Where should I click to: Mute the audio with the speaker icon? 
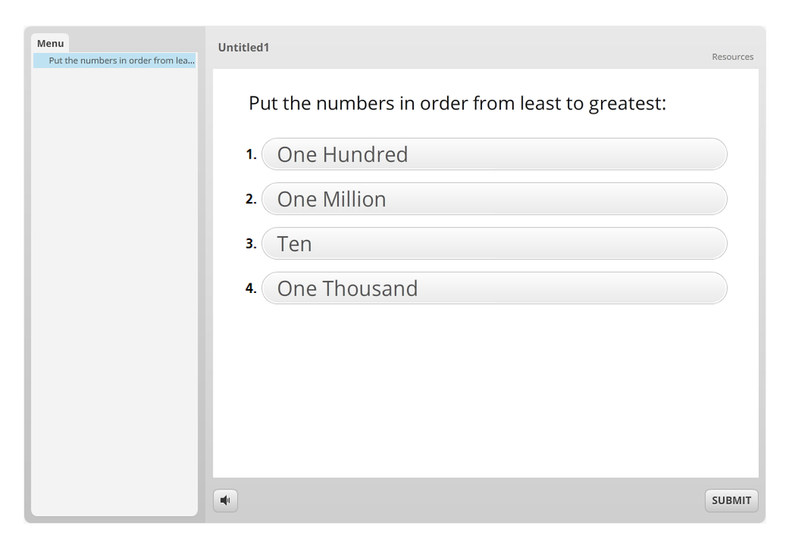[225, 500]
